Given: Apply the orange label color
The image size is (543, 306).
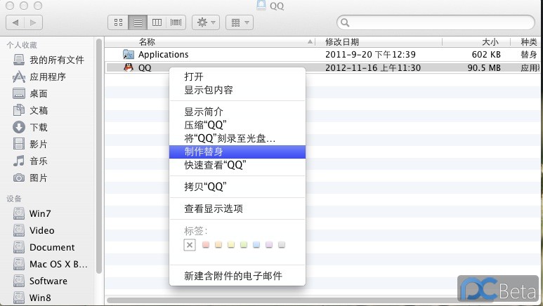Looking at the screenshot, I should 218,245.
